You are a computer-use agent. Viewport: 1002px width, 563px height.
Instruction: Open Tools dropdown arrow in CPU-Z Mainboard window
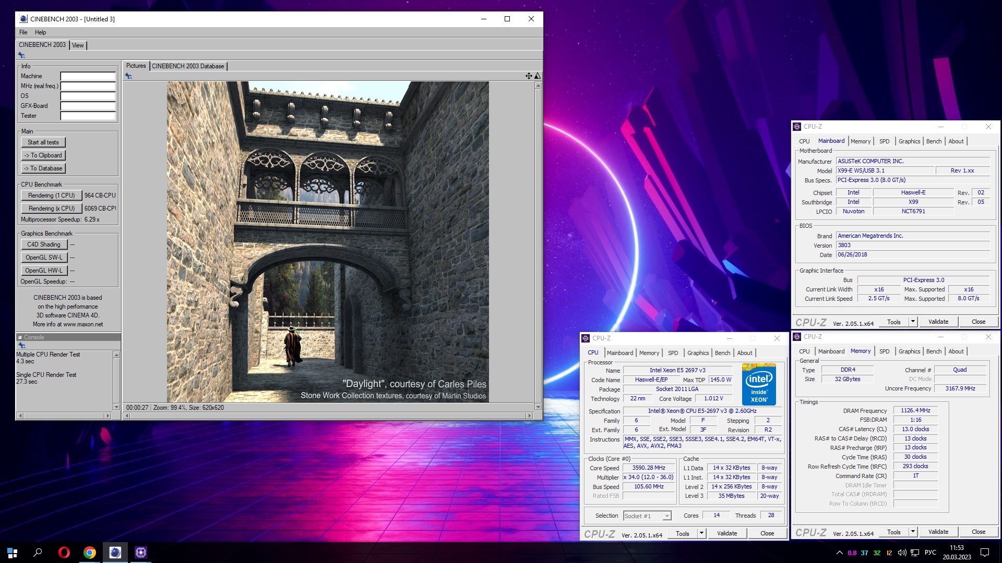pos(913,322)
